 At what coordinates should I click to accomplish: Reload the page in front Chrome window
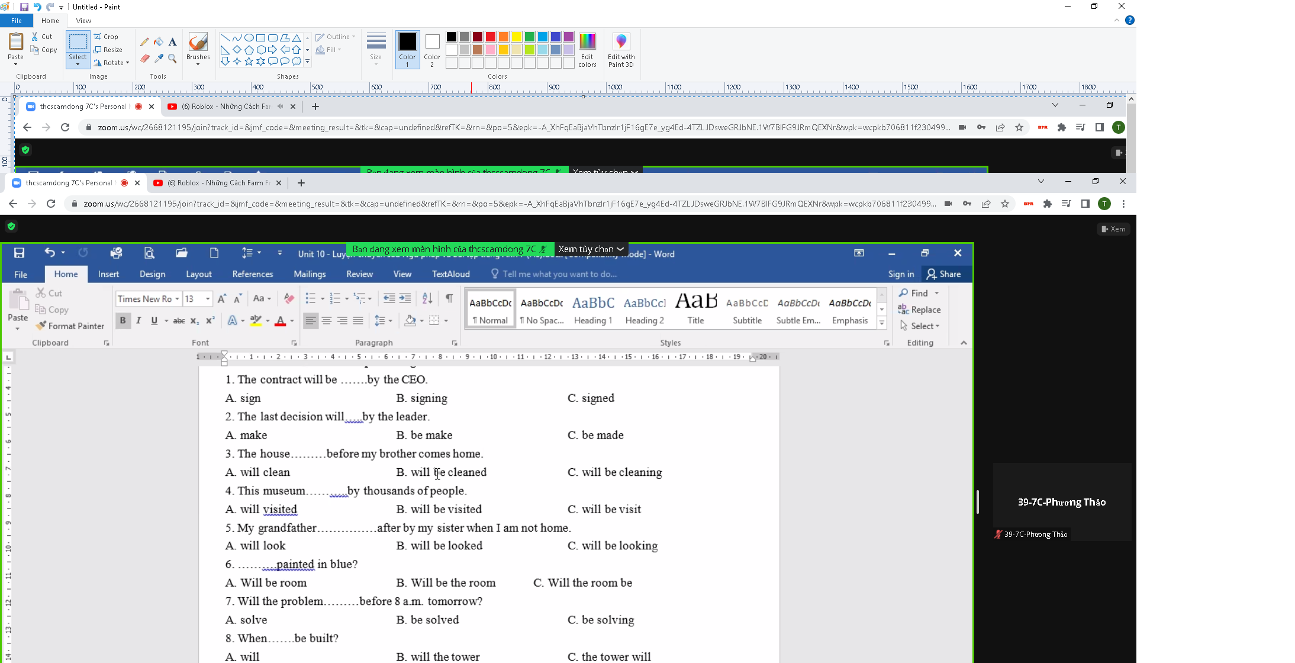click(x=51, y=204)
